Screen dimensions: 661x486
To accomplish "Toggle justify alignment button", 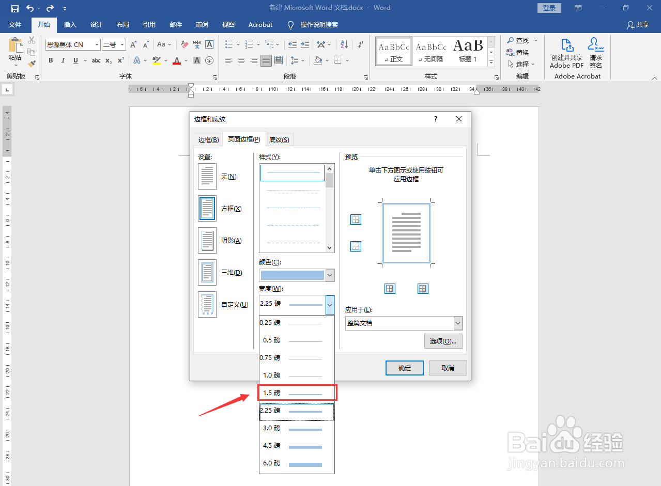I will 266,60.
